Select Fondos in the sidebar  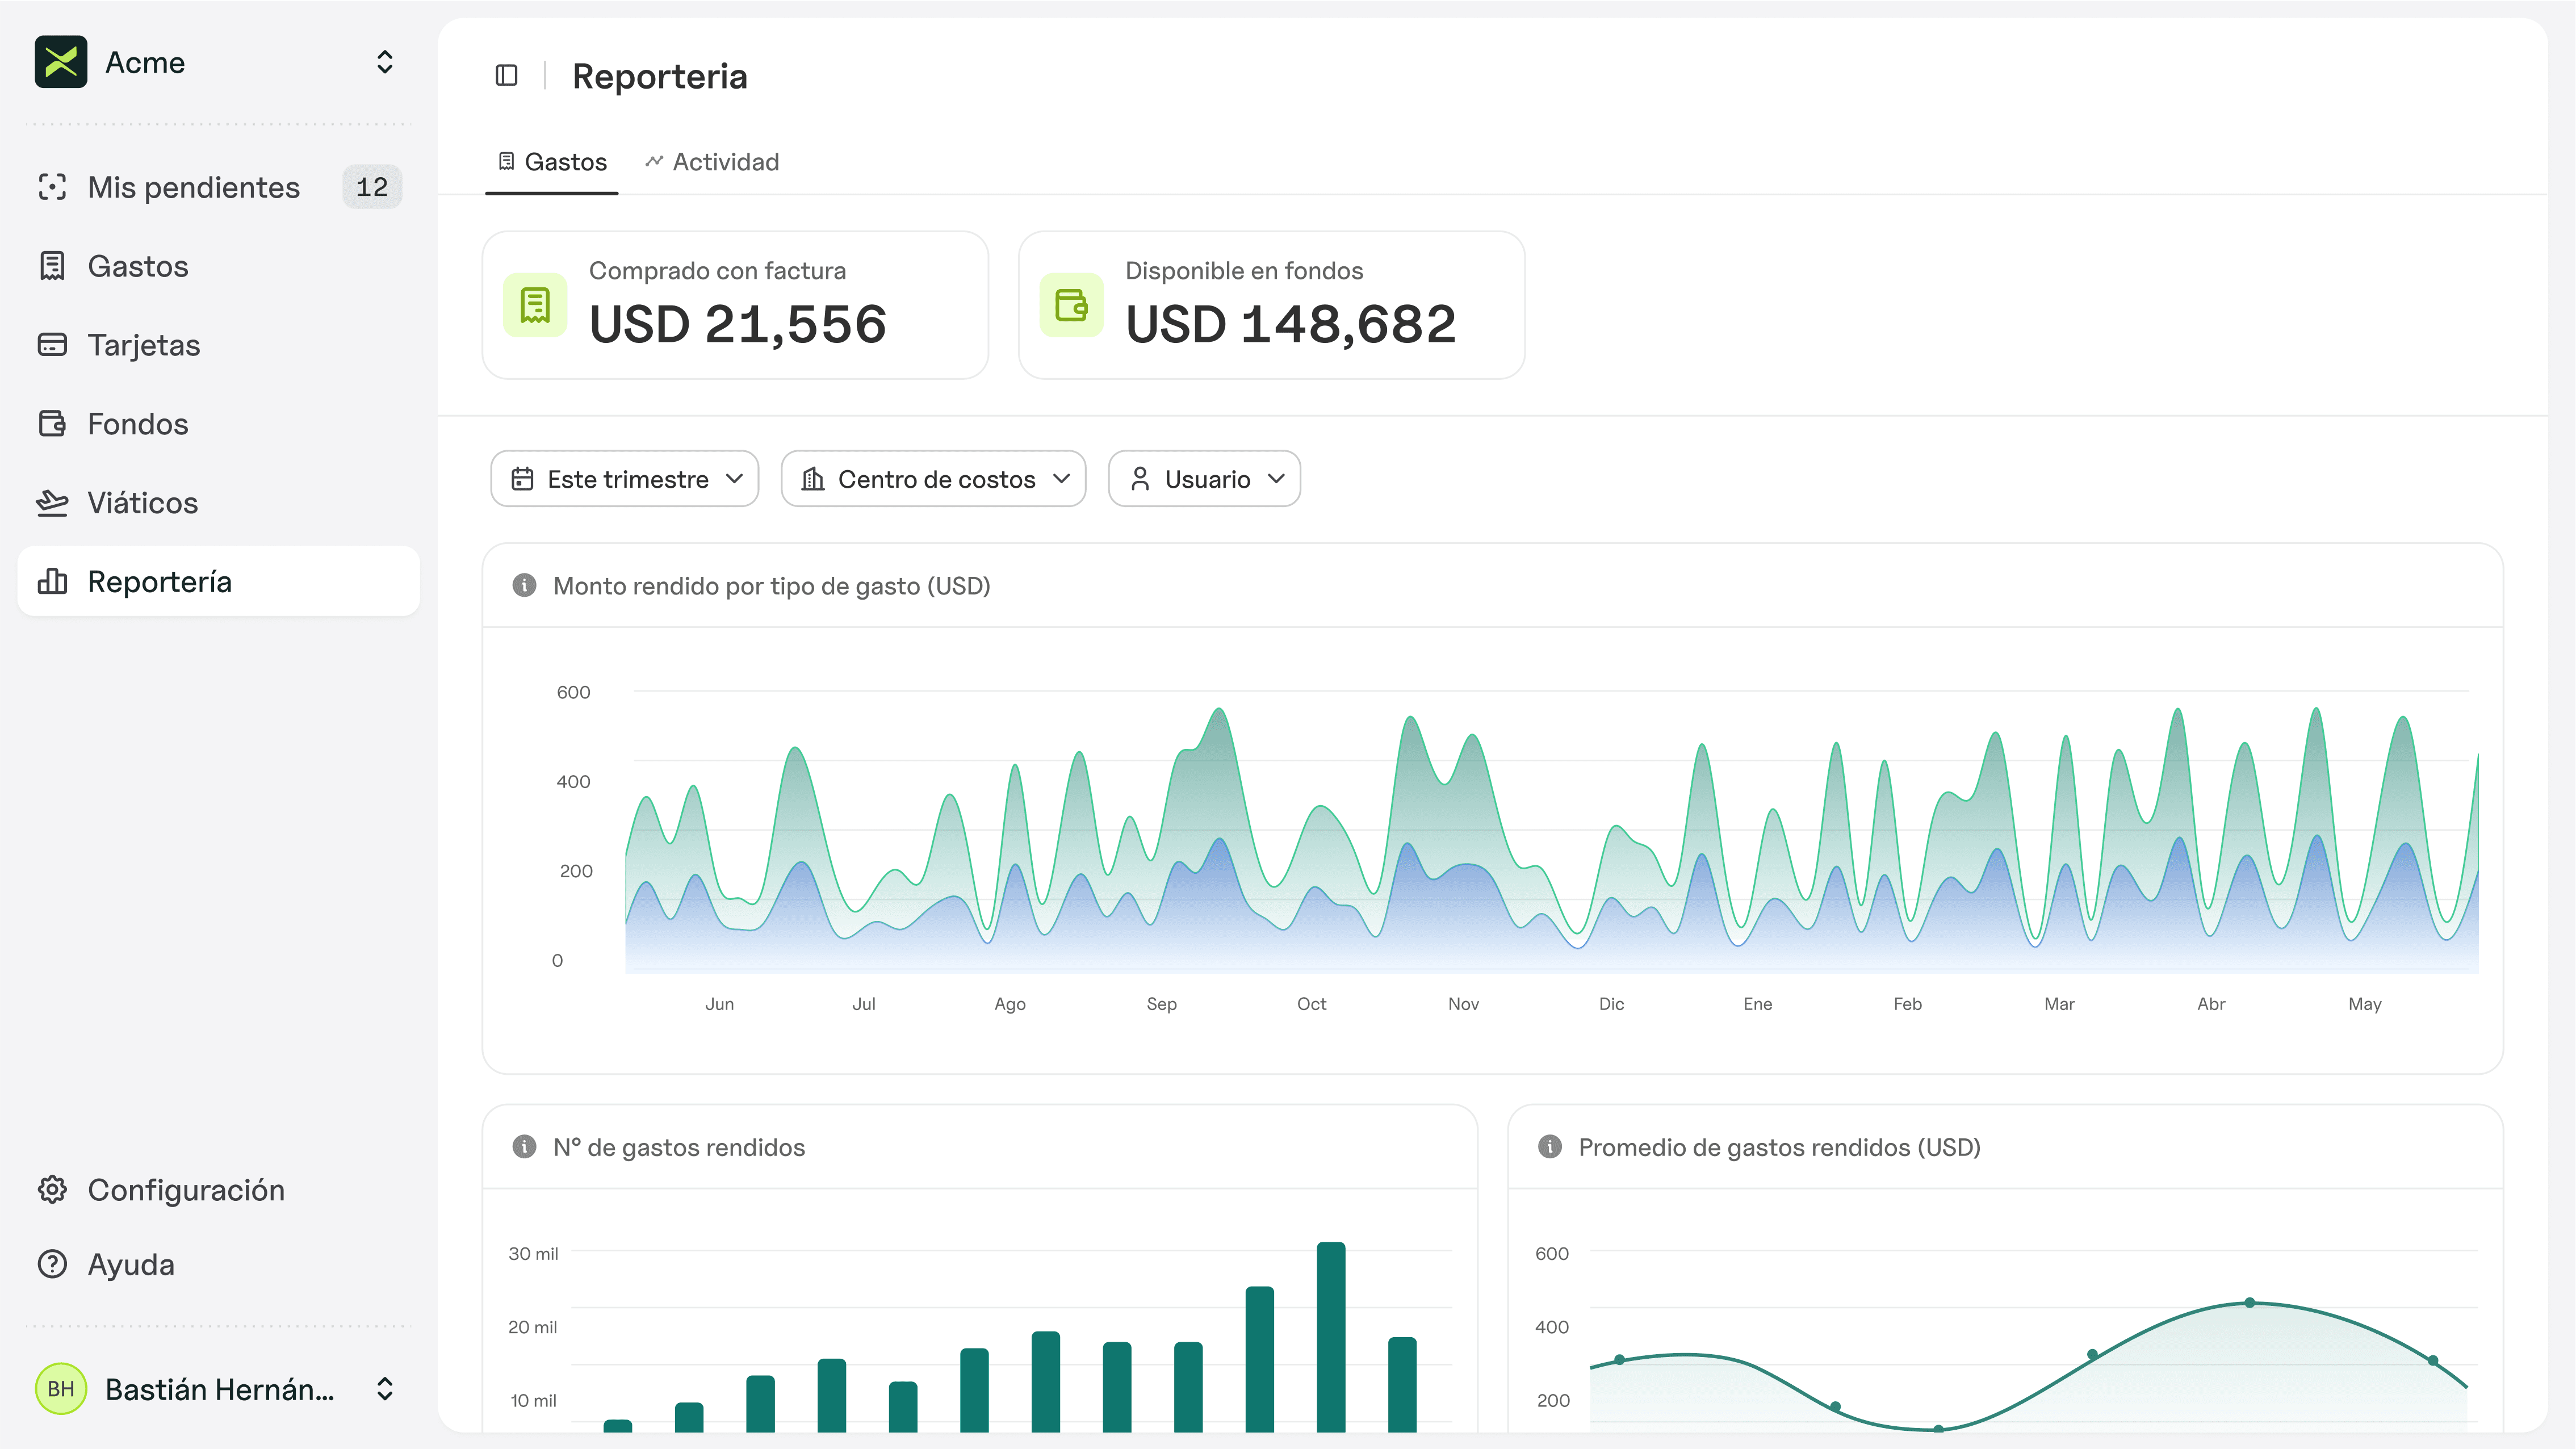138,423
